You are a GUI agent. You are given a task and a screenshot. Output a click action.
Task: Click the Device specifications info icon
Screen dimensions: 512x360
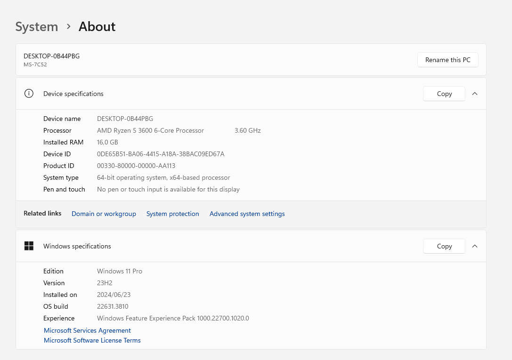coord(29,94)
